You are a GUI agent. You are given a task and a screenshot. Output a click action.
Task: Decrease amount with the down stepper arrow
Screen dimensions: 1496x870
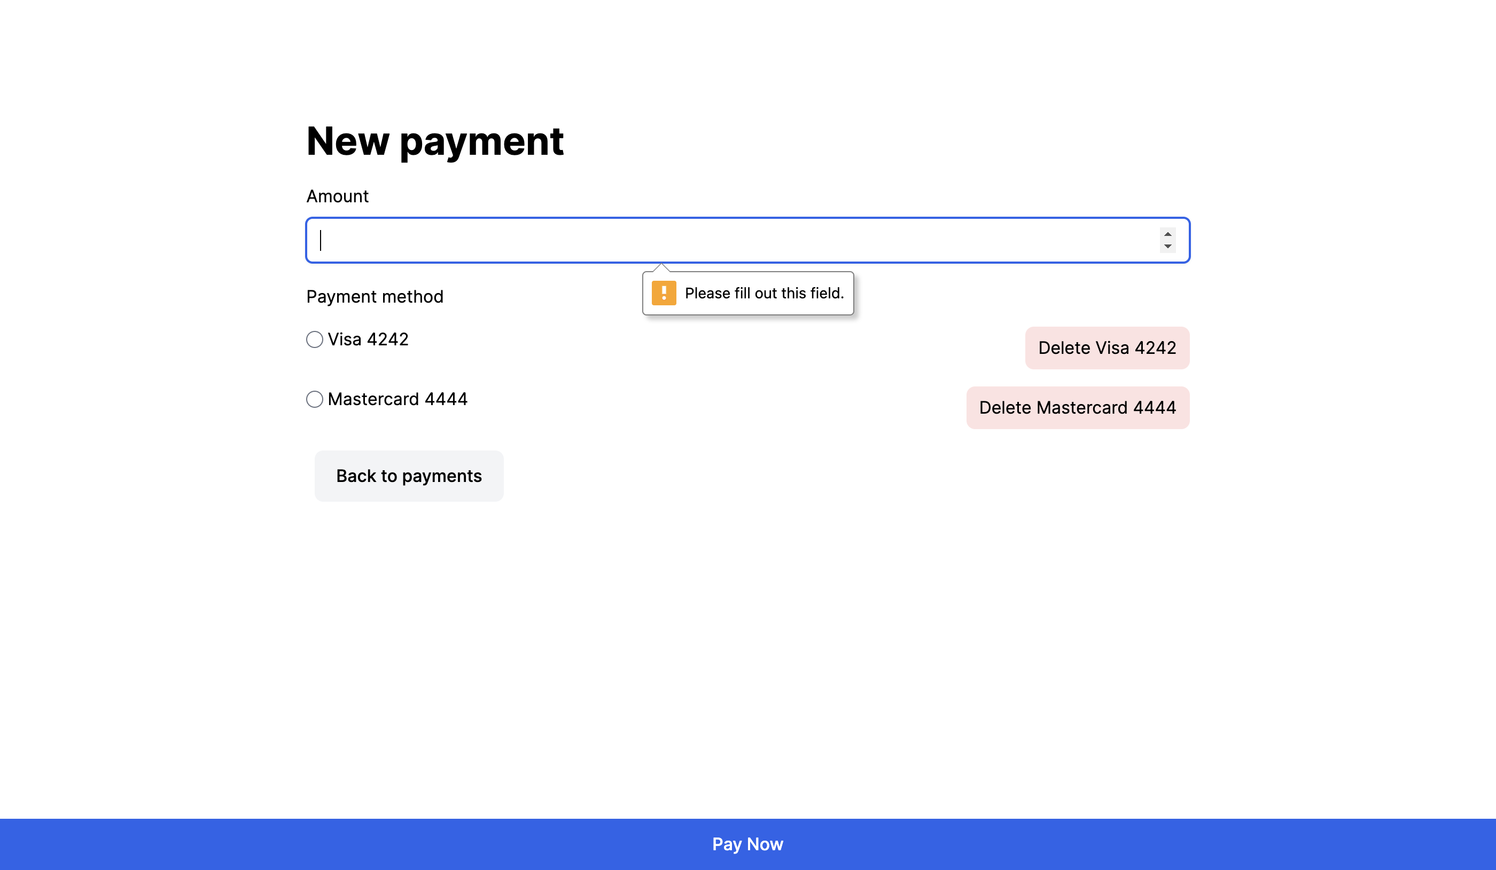coord(1167,246)
